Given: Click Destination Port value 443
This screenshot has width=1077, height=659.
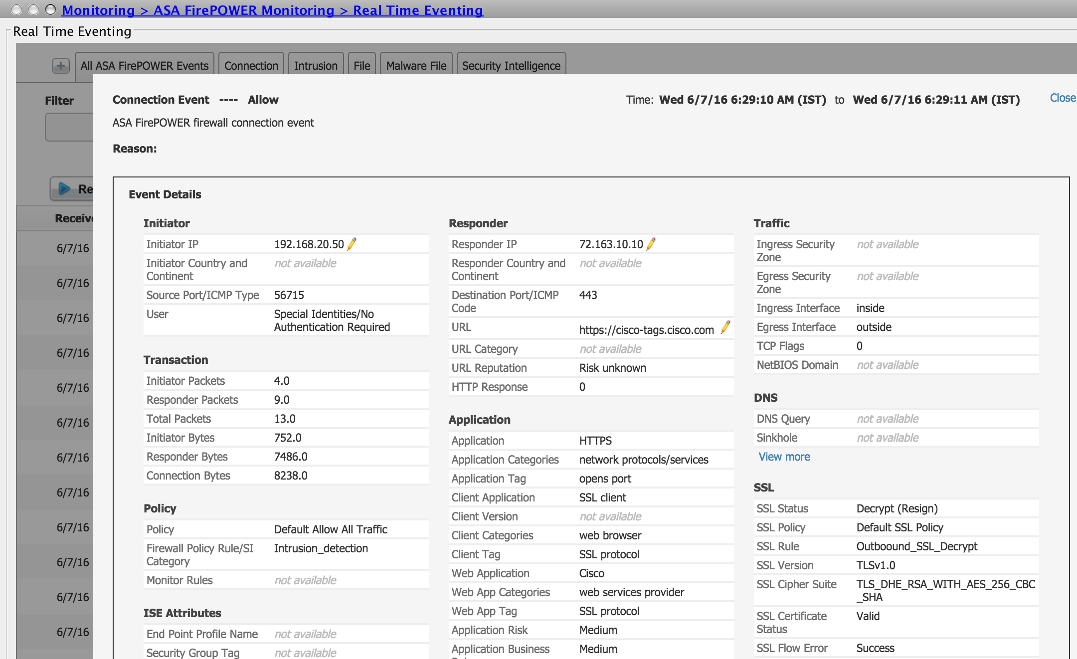Looking at the screenshot, I should pyautogui.click(x=588, y=295).
